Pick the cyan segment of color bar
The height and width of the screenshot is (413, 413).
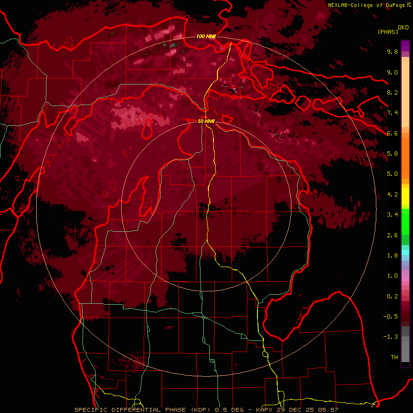[405, 252]
